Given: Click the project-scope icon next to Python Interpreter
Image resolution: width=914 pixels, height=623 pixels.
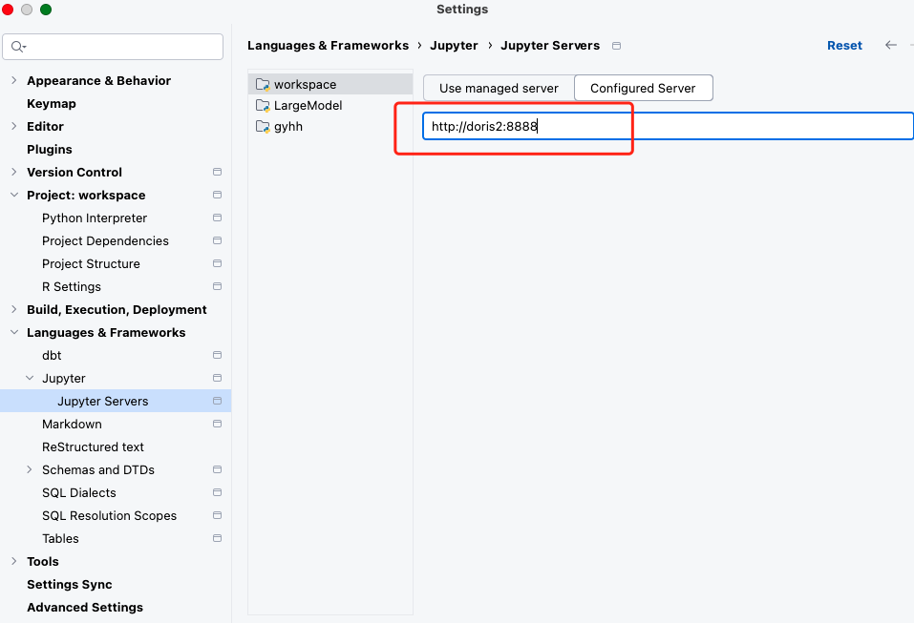Looking at the screenshot, I should [218, 218].
